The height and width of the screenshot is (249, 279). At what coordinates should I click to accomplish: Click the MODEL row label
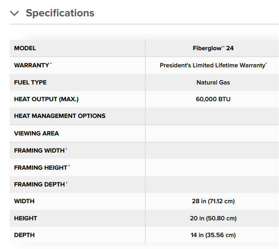click(25, 48)
